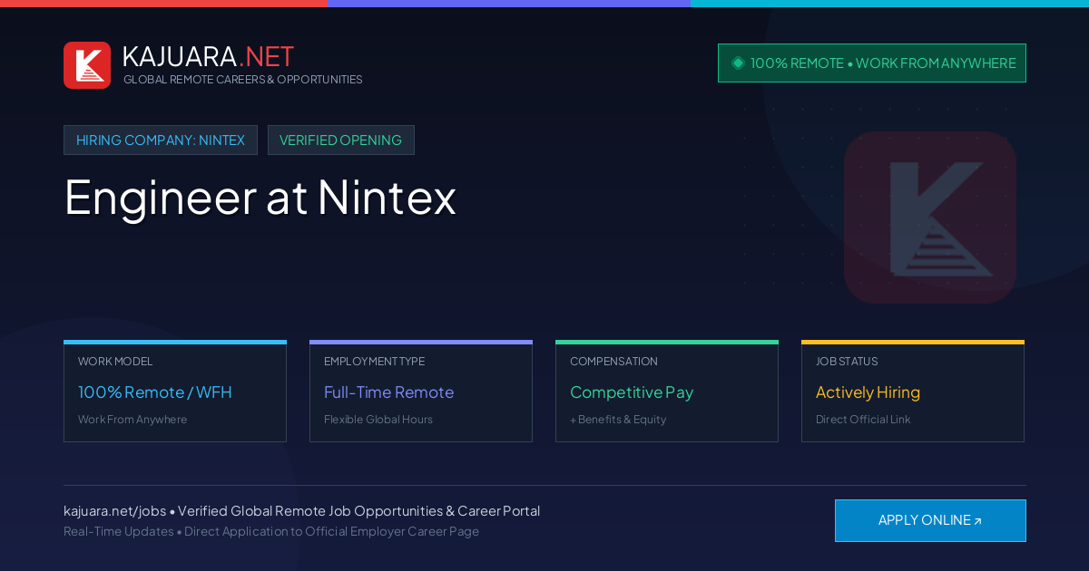Click the Hiring Company: Nintex tag
Screen dimensions: 1089x571
tap(161, 140)
